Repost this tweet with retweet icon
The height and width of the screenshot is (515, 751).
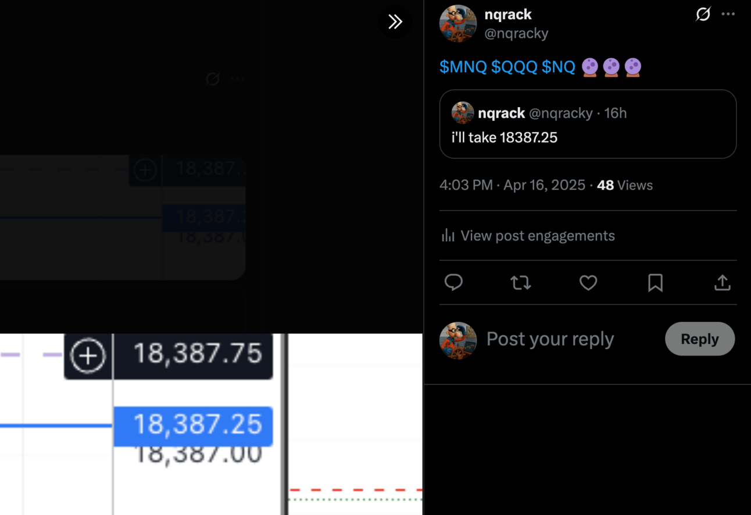coord(520,283)
